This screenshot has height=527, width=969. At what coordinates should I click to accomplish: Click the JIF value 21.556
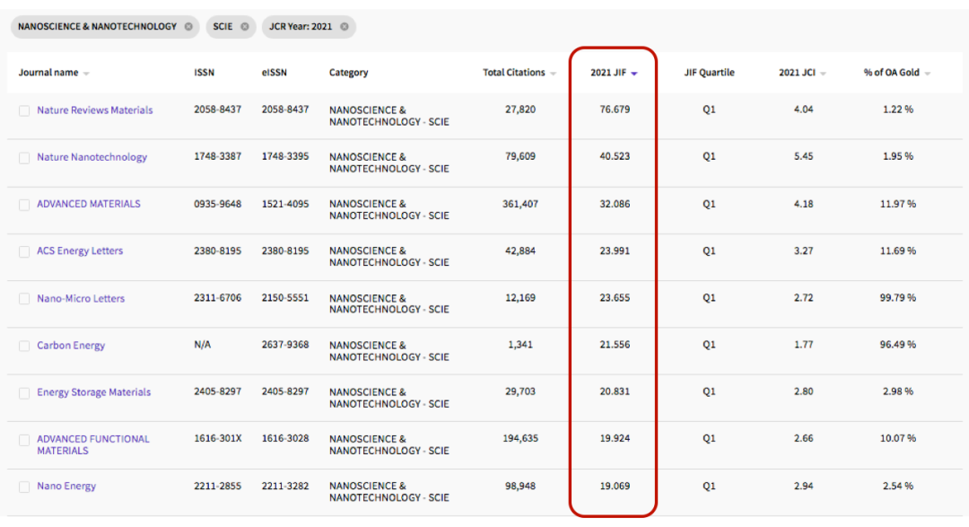615,345
